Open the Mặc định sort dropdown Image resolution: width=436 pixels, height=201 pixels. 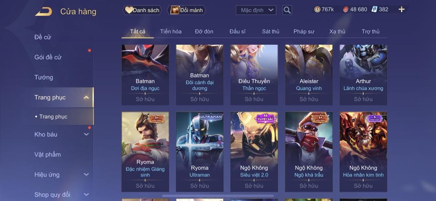(256, 10)
